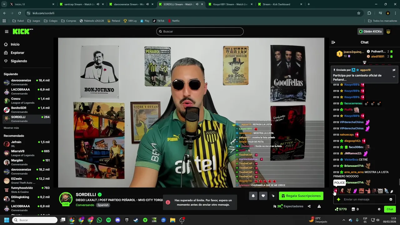The height and width of the screenshot is (225, 400).
Task: Select the white cat emote
Action: tap(380, 191)
